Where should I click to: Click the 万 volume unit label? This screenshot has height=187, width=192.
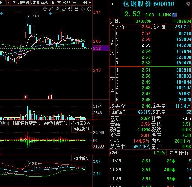tap(95, 117)
